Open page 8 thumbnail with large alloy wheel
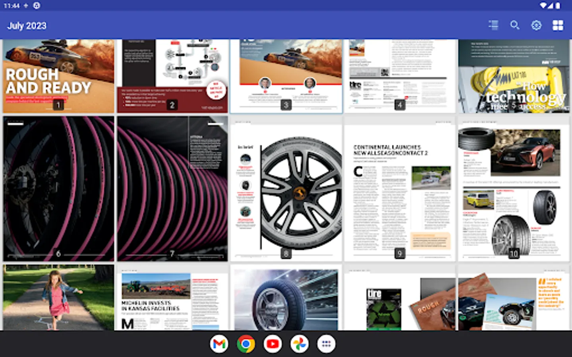This screenshot has height=357, width=572. (x=286, y=189)
